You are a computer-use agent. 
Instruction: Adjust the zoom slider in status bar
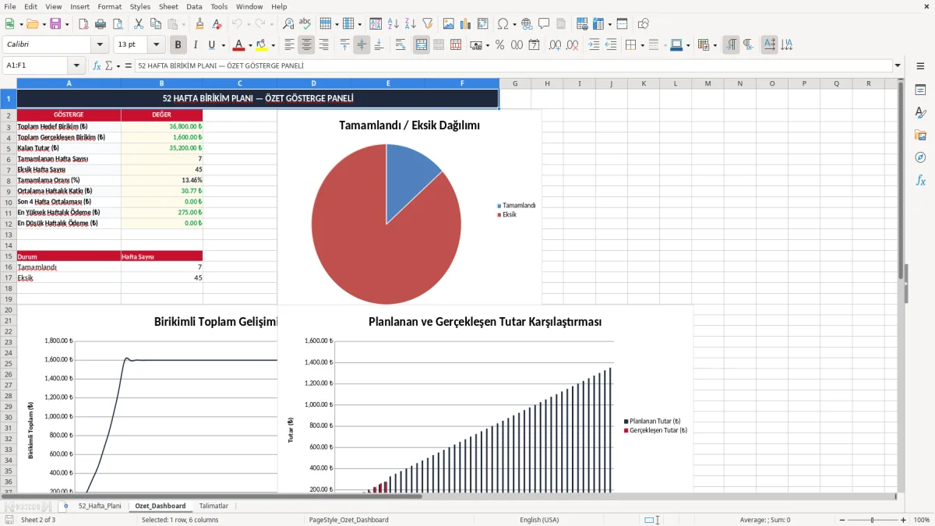click(872, 520)
